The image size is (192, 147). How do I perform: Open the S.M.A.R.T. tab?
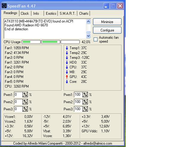[x=67, y=13]
